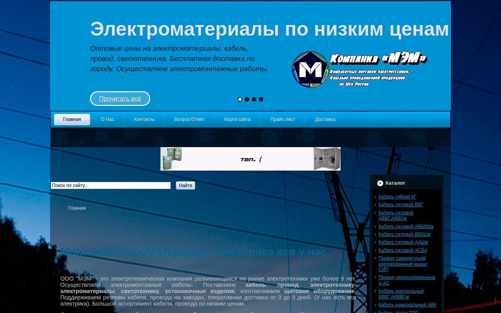The image size is (501, 313).
Task: Open Провод неизолированный А,АС link
Action: click(407, 280)
